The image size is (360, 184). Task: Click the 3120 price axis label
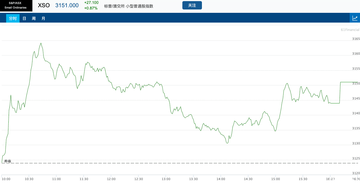click(x=356, y=173)
